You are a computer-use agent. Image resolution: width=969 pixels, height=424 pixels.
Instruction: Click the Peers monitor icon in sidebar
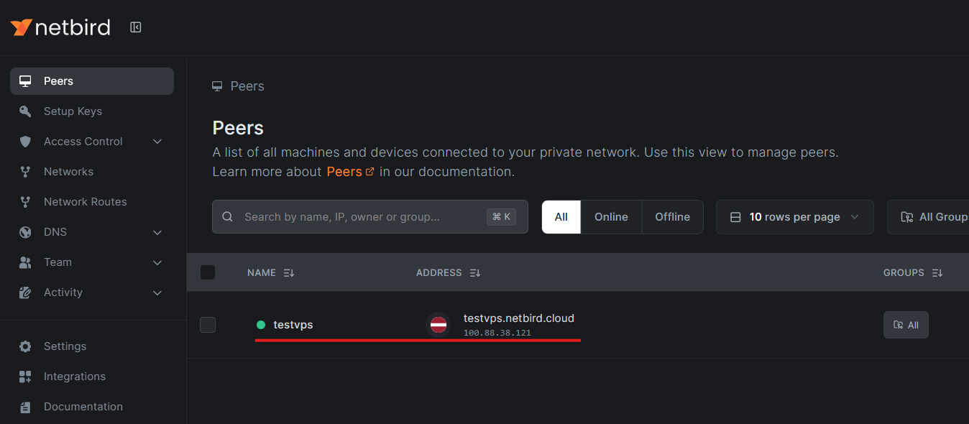(x=25, y=81)
